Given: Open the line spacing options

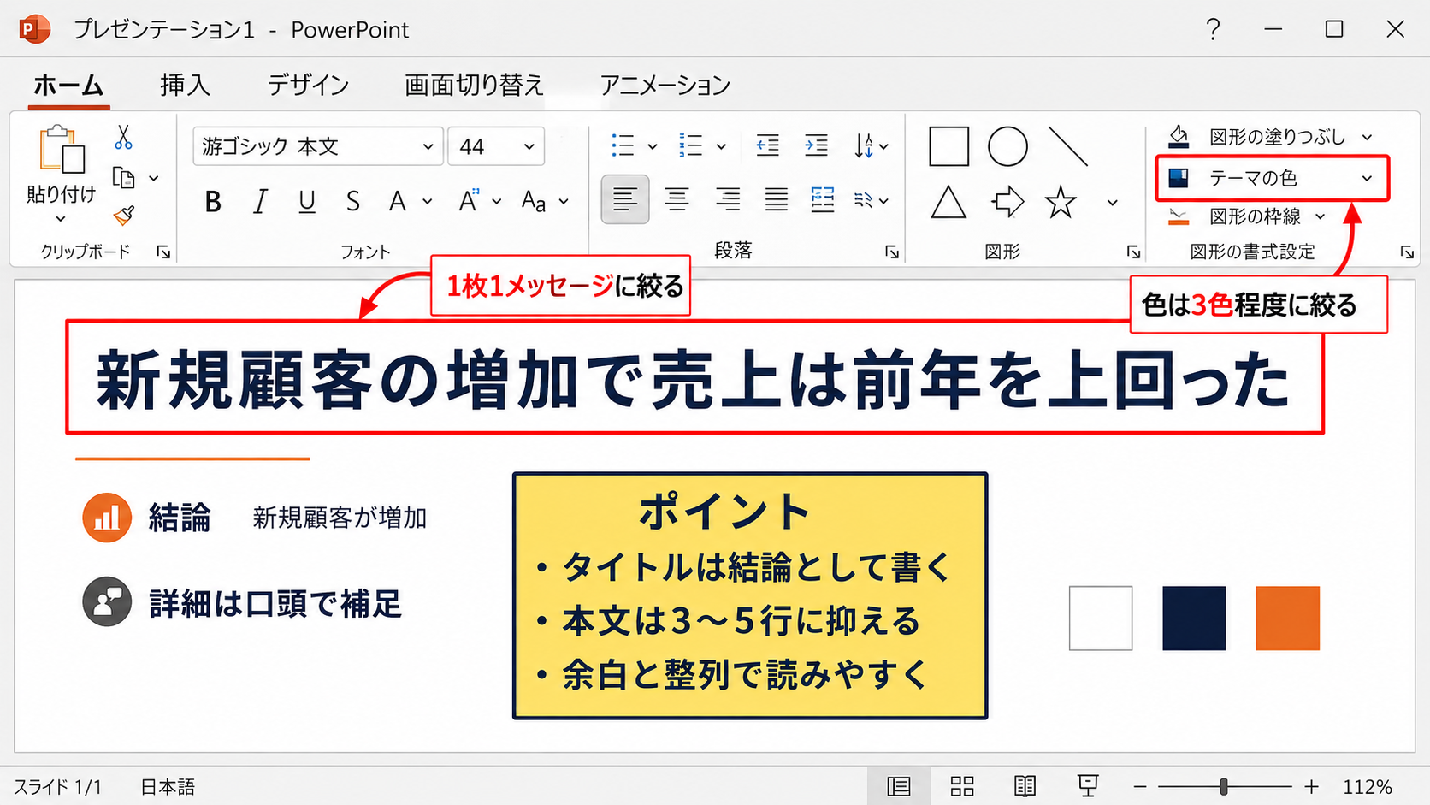Looking at the screenshot, I should click(871, 146).
